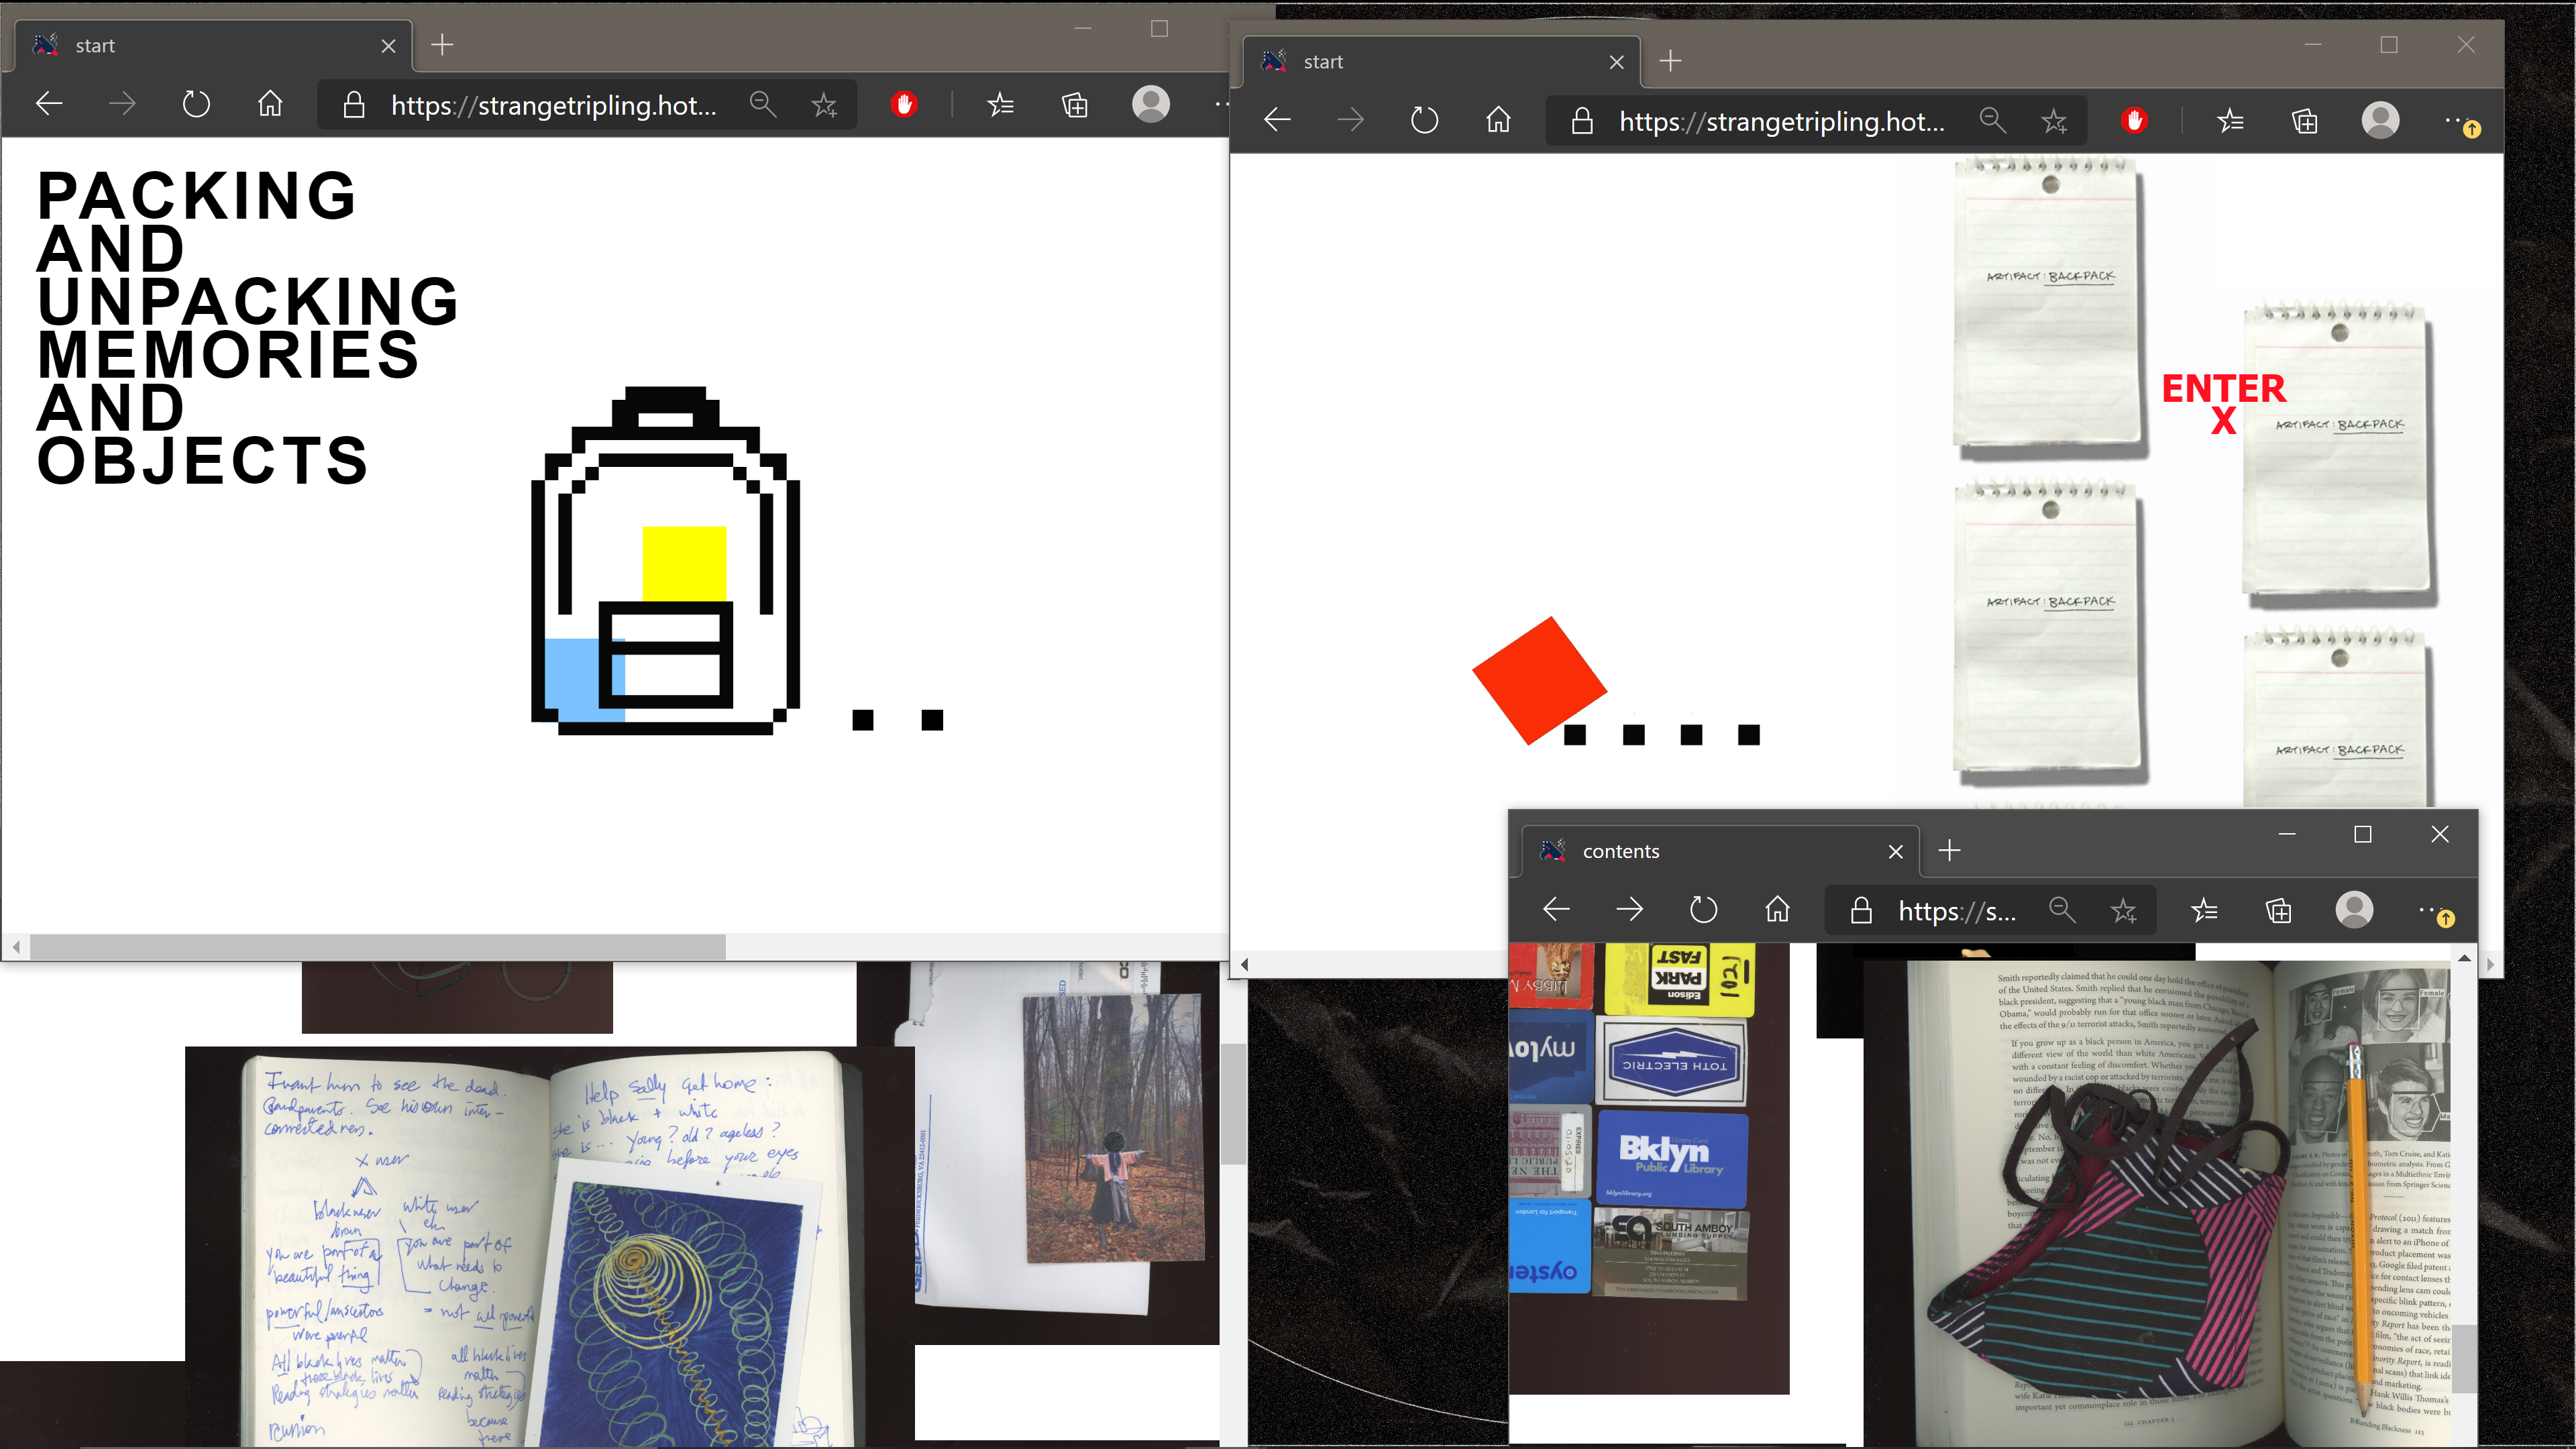Image resolution: width=2576 pixels, height=1449 pixels.
Task: Click the Toth Electric sticker
Action: coord(1672,1063)
